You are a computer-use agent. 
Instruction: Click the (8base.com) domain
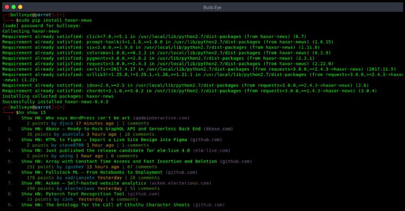pos(218,129)
